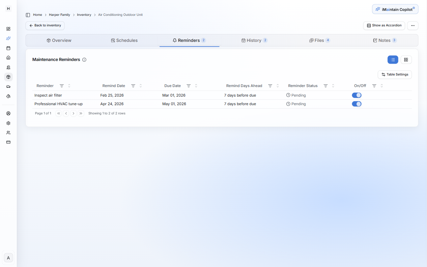Select the highlighted inventory box icon
The height and width of the screenshot is (267, 427).
(8, 77)
